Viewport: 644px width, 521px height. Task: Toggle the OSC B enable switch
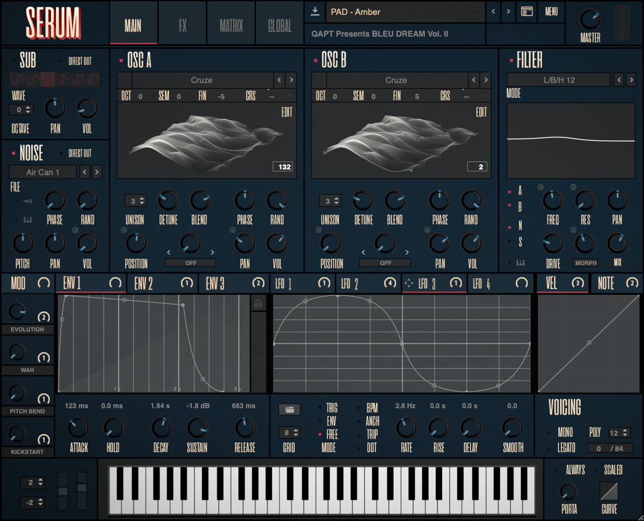coord(315,61)
